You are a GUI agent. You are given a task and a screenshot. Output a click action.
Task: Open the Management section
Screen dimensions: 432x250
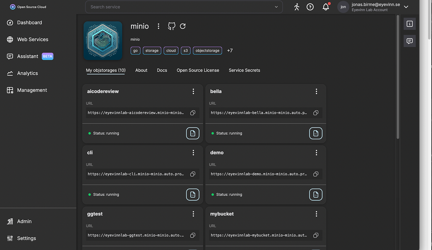(27, 90)
